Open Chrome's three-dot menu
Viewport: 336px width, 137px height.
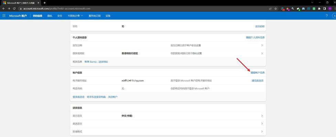pos(335,9)
